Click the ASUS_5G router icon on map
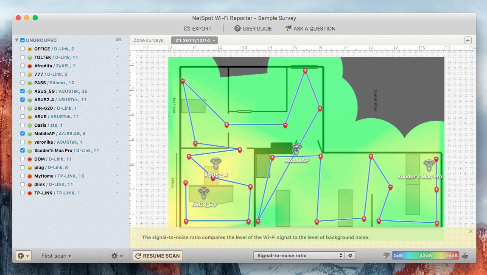487x275 pixels. click(204, 194)
